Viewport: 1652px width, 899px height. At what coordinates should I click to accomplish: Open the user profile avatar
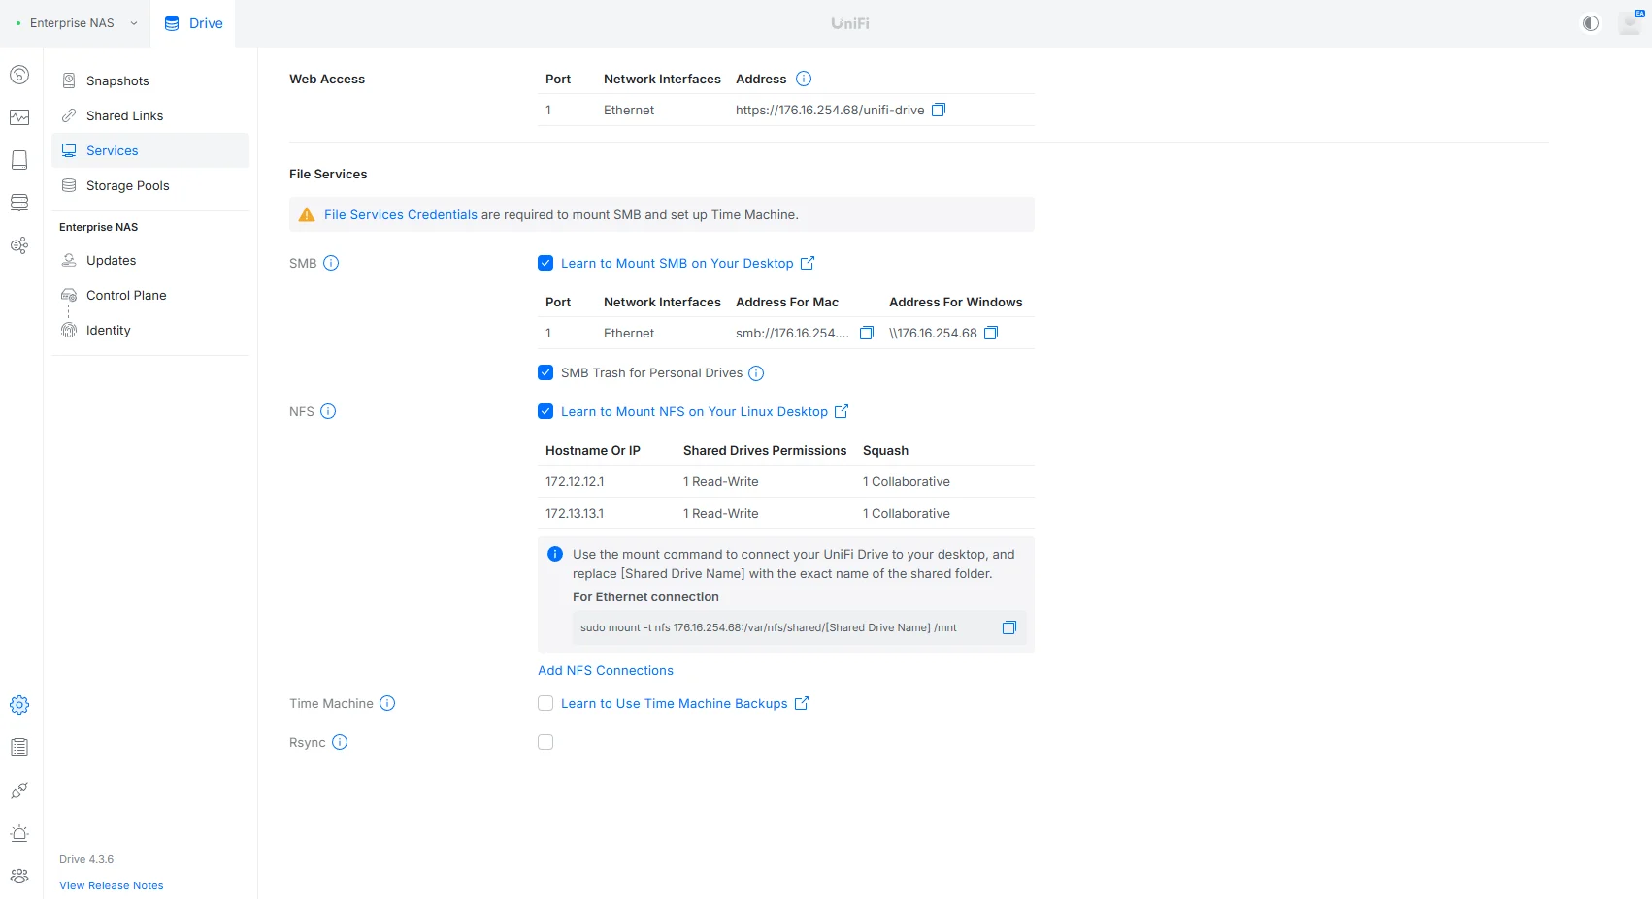1631,23
